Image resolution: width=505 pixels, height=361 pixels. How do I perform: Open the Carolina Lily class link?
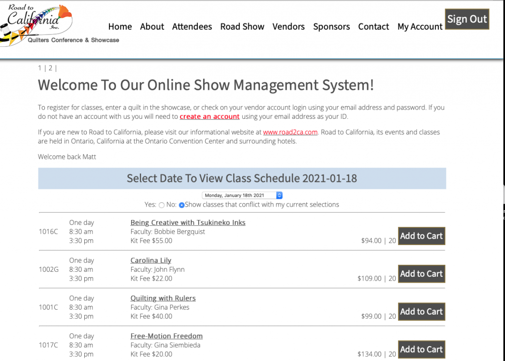tap(151, 260)
